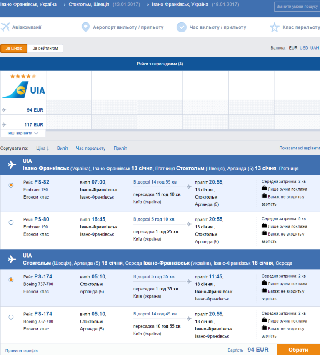Click Рейси з пересадками (4) header

160,64
